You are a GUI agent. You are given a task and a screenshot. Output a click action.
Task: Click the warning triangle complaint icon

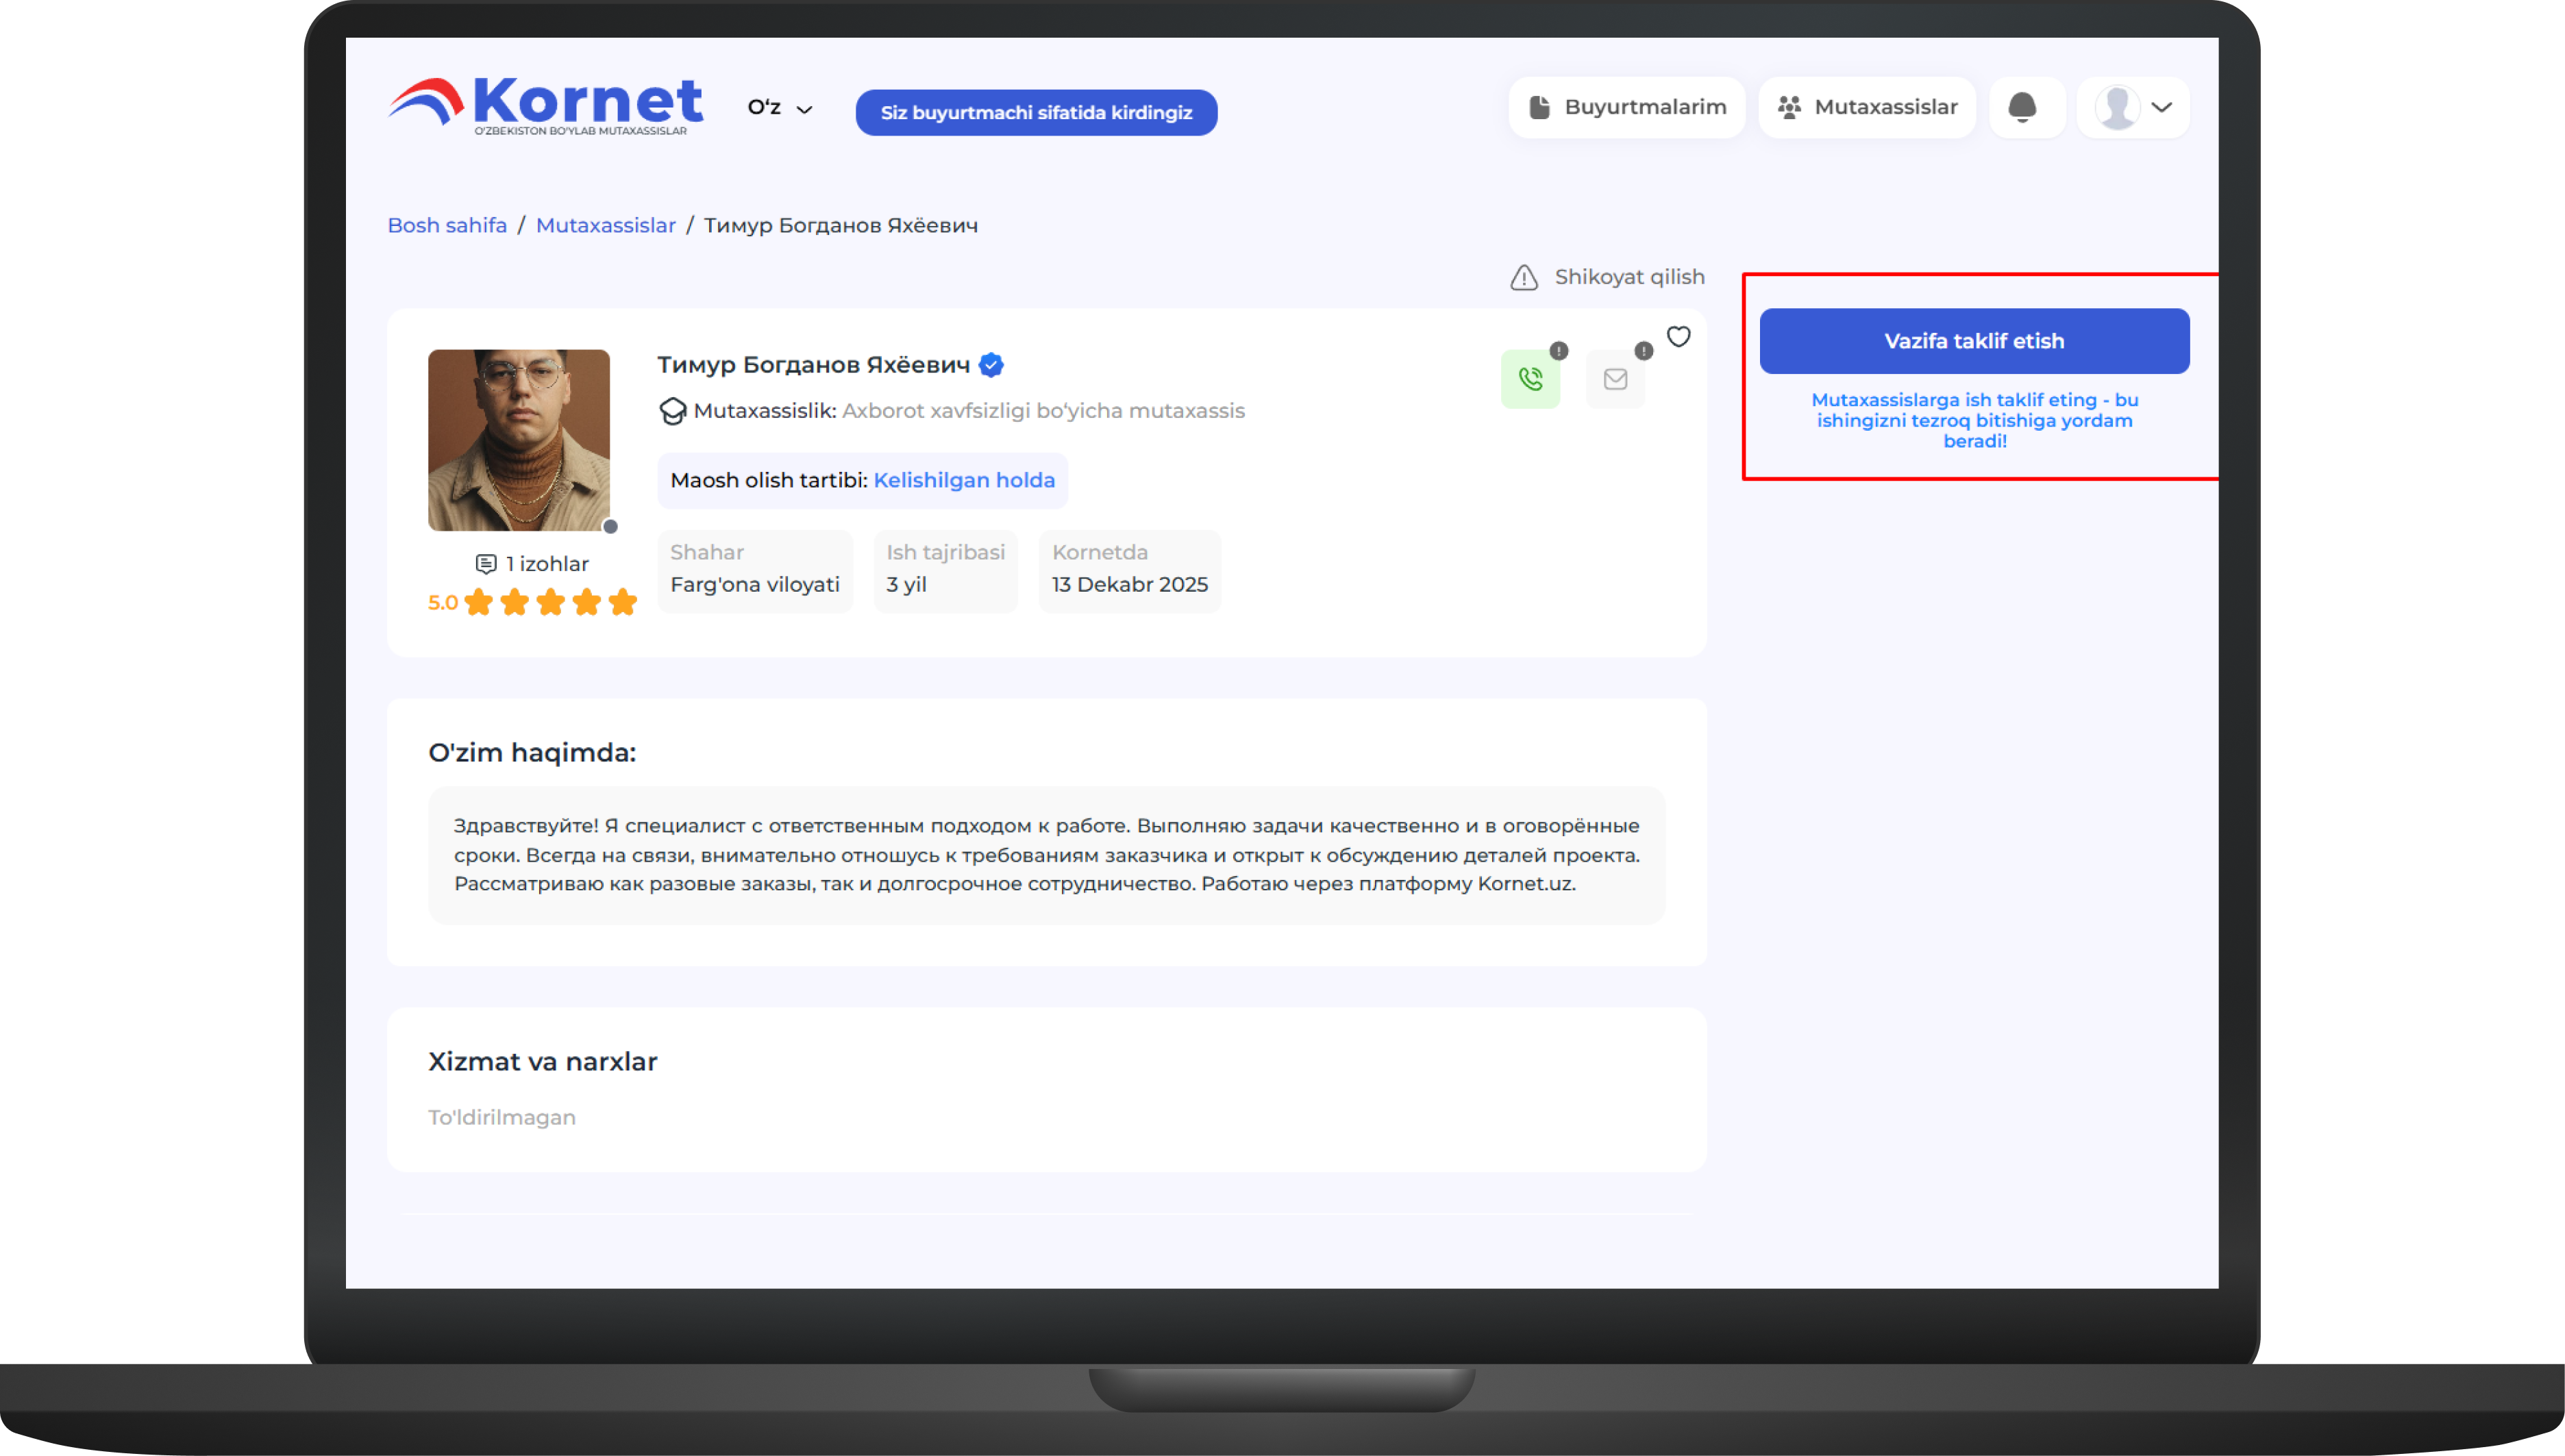(1524, 278)
